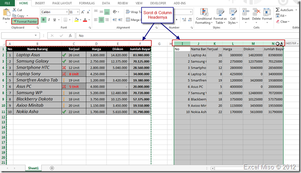Open the font size dropdown

click(78, 12)
